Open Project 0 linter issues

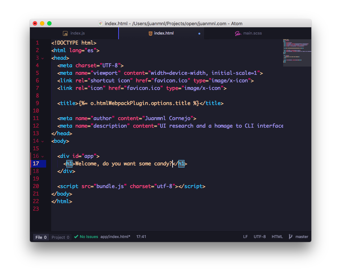click(x=61, y=237)
